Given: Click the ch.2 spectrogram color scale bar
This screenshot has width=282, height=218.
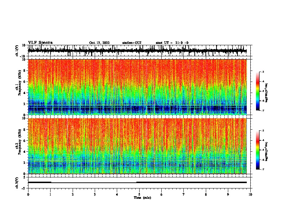Looking at the screenshot, I should tap(257, 150).
